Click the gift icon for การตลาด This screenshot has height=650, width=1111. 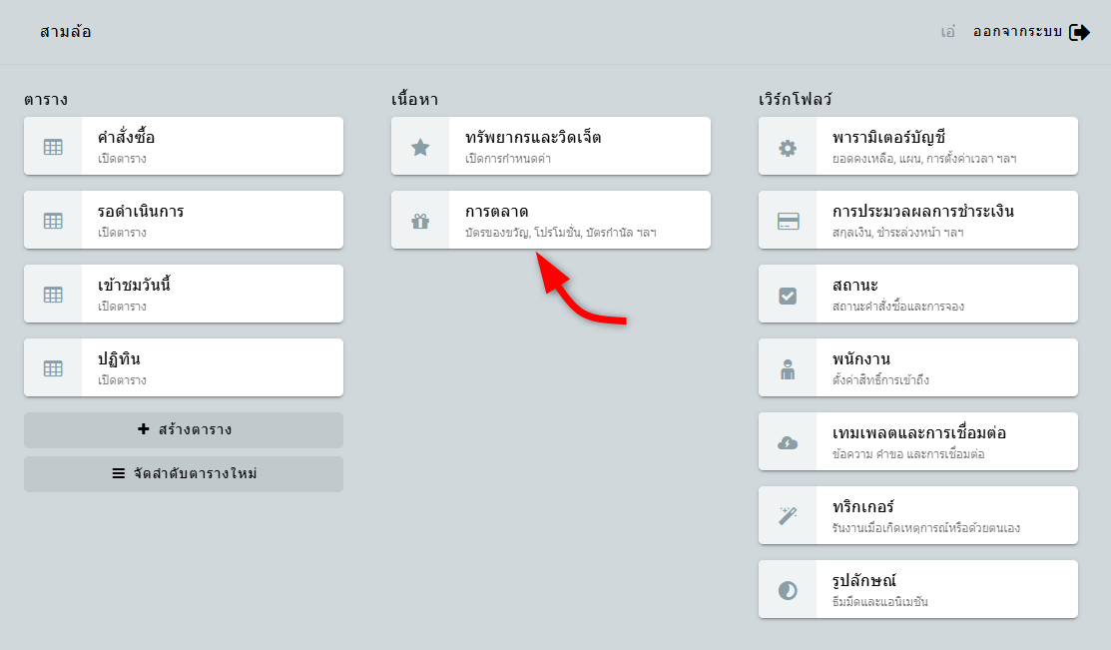(420, 221)
